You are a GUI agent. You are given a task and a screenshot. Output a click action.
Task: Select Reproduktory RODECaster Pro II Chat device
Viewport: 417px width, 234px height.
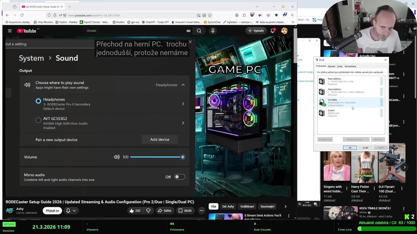(351, 81)
